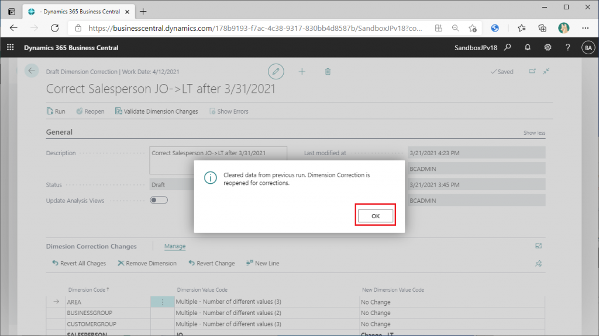599x336 pixels.
Task: Reload the page with the refresh button
Action: tap(55, 28)
